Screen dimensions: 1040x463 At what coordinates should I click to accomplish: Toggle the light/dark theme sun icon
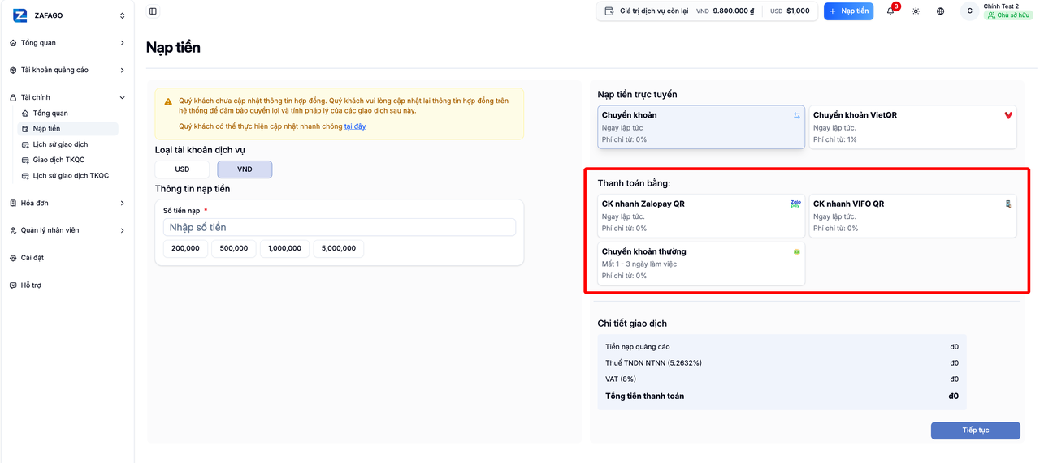pos(916,11)
